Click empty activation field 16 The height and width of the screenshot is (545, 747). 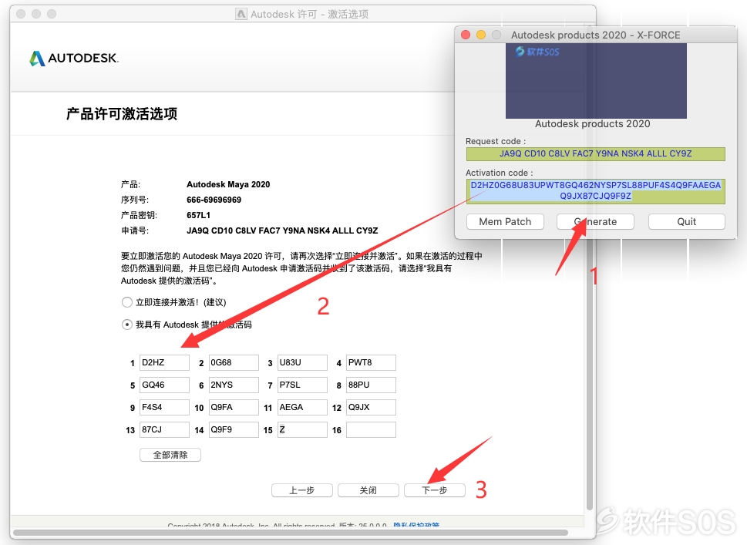371,429
